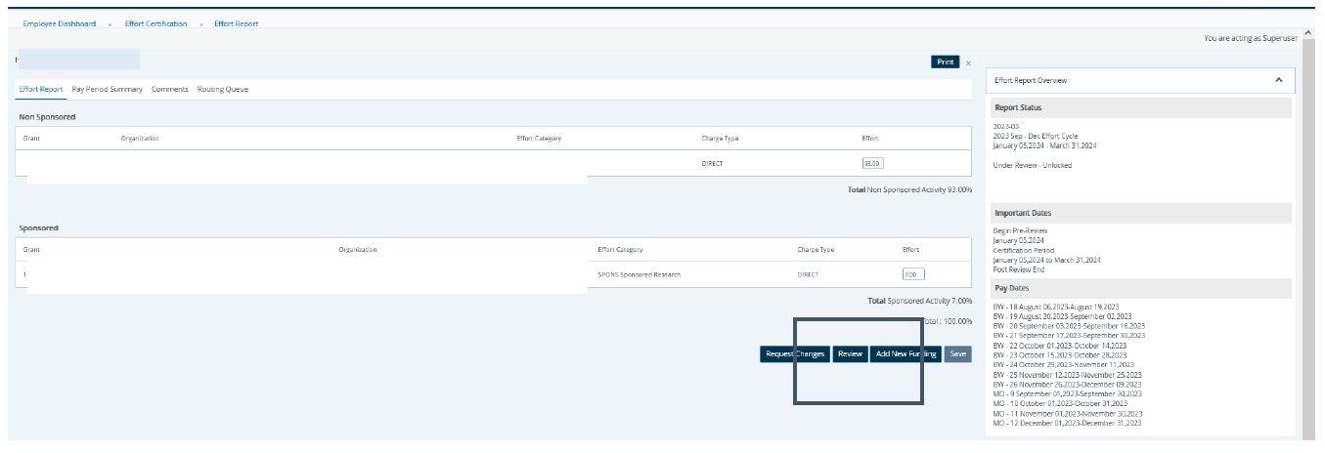The height and width of the screenshot is (453, 1325).
Task: Click the Non Sponsored DIRECT charge type
Action: [x=712, y=163]
